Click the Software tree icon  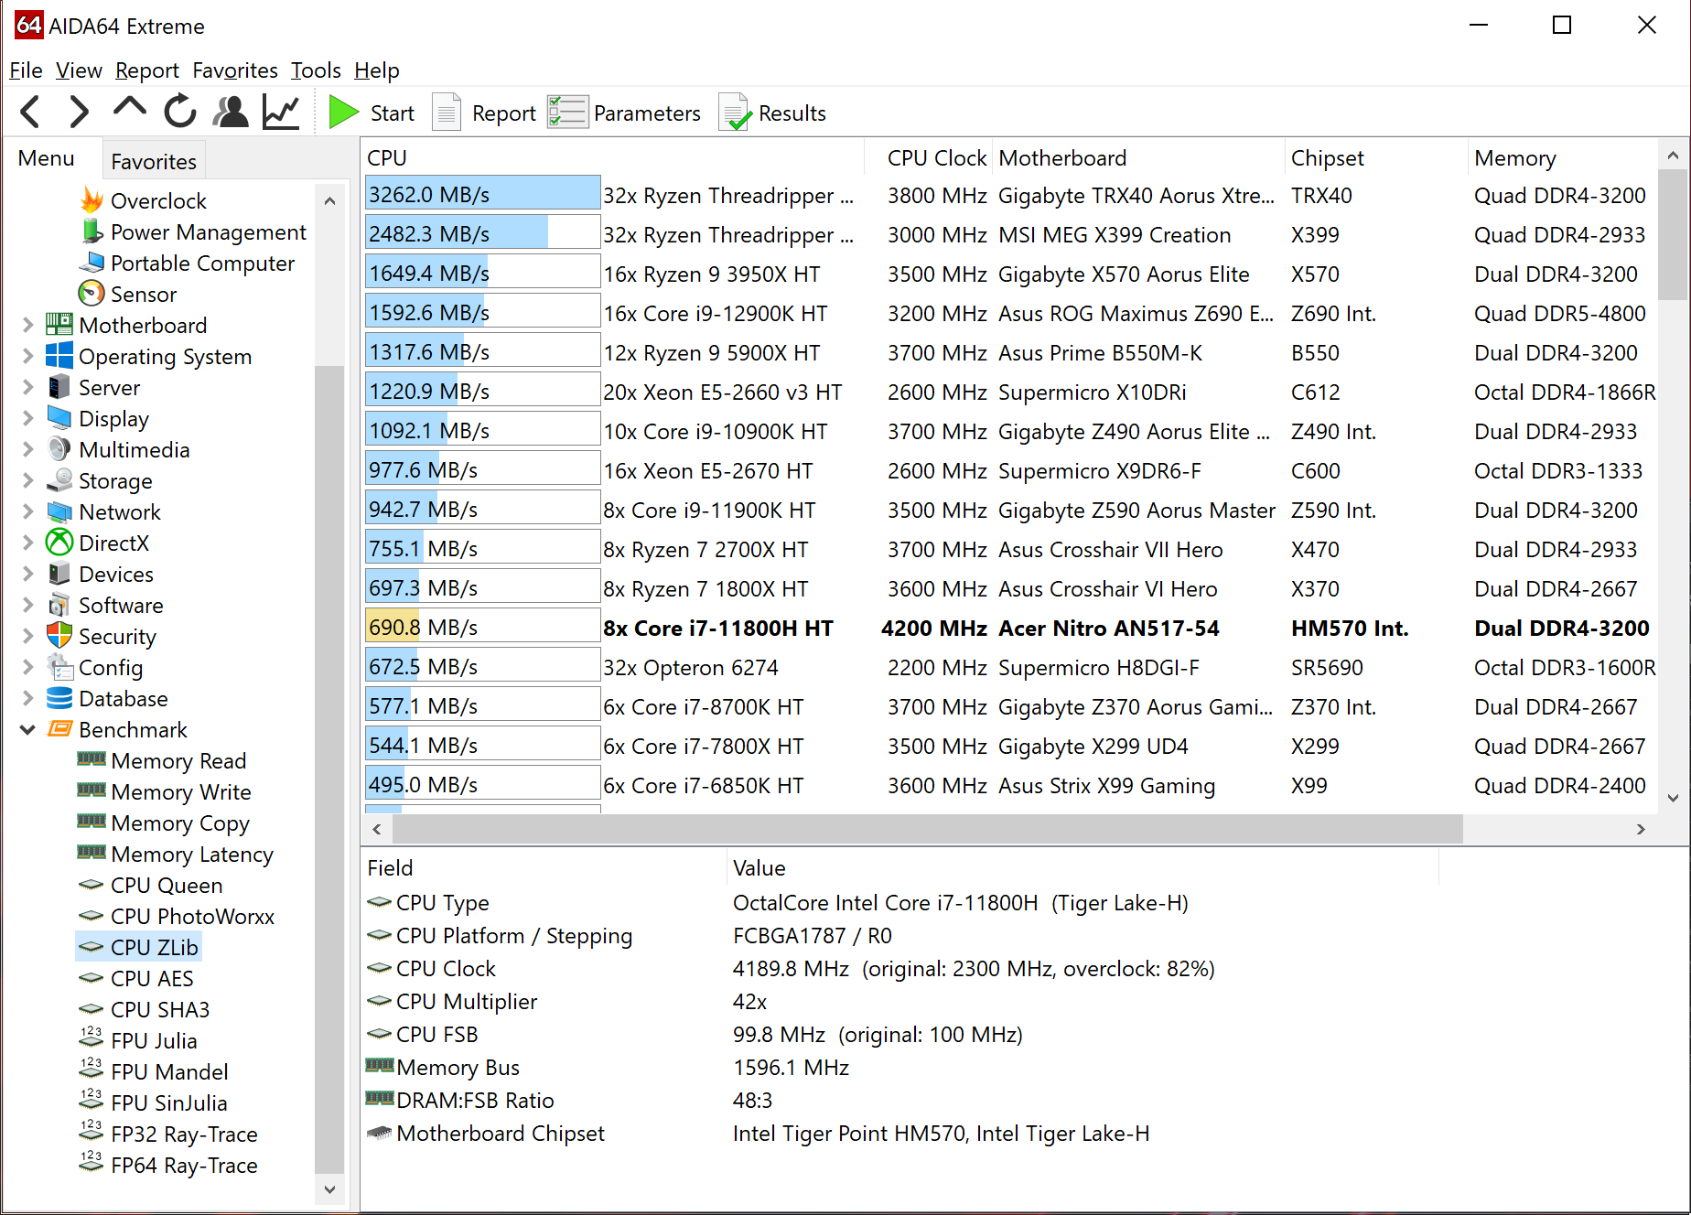[x=59, y=605]
